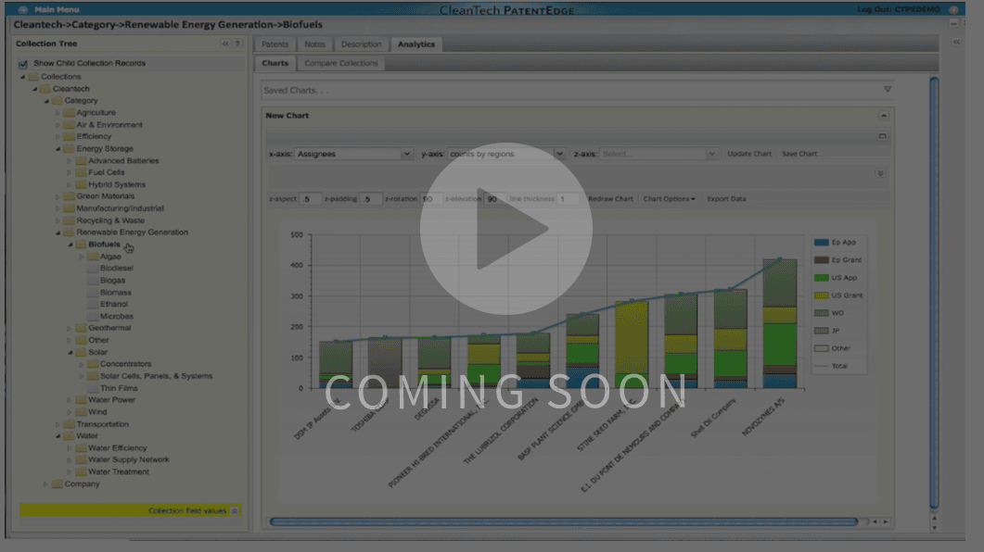The image size is (984, 552).
Task: Select Microbes in the collection tree
Action: coord(117,317)
